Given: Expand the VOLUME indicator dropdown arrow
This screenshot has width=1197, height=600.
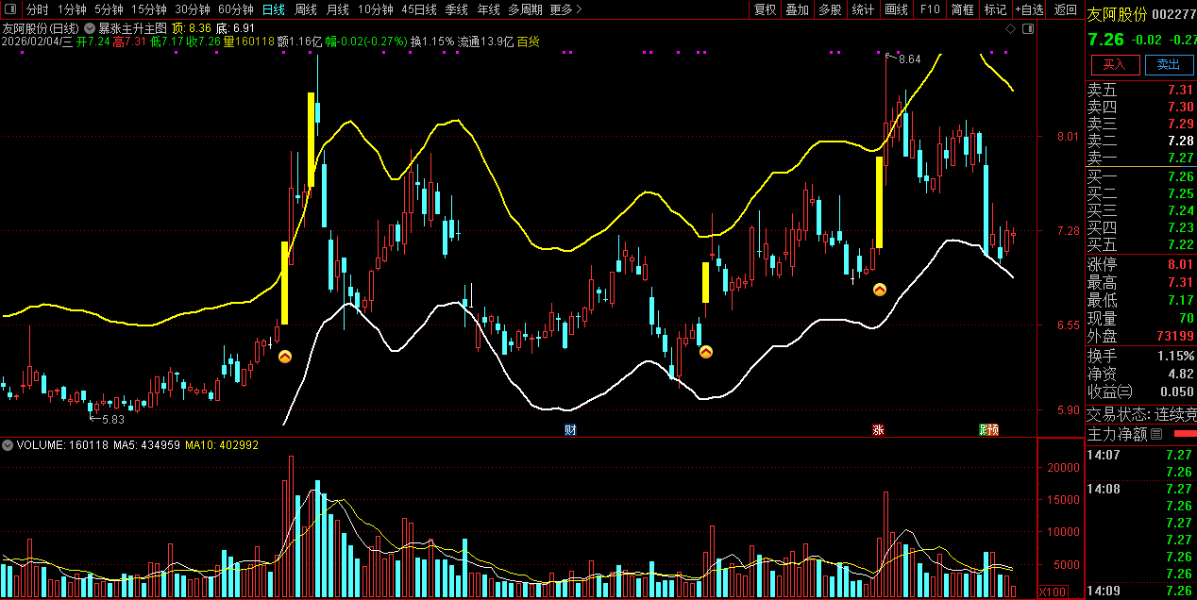Looking at the screenshot, I should 8,444.
